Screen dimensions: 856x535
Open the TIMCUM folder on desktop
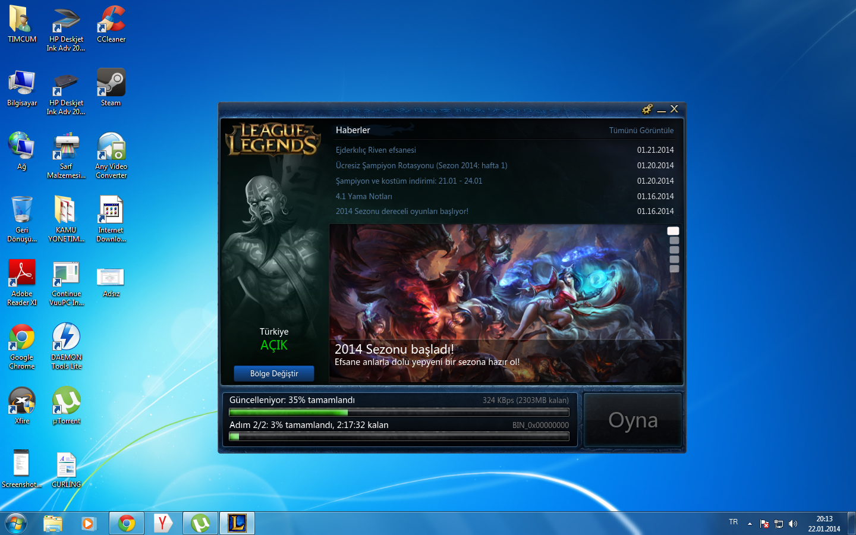click(22, 24)
